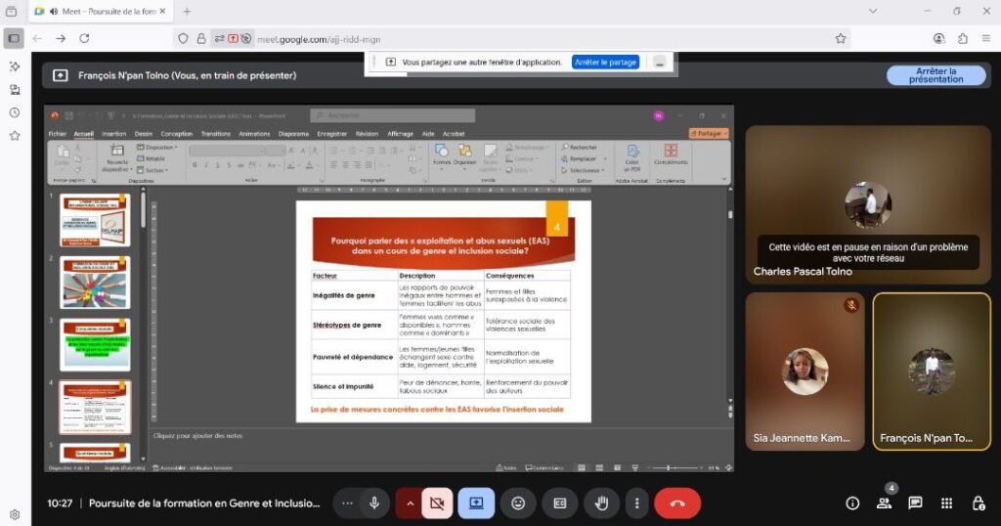Turn on the camera in Meet
The height and width of the screenshot is (526, 1001).
[x=436, y=503]
